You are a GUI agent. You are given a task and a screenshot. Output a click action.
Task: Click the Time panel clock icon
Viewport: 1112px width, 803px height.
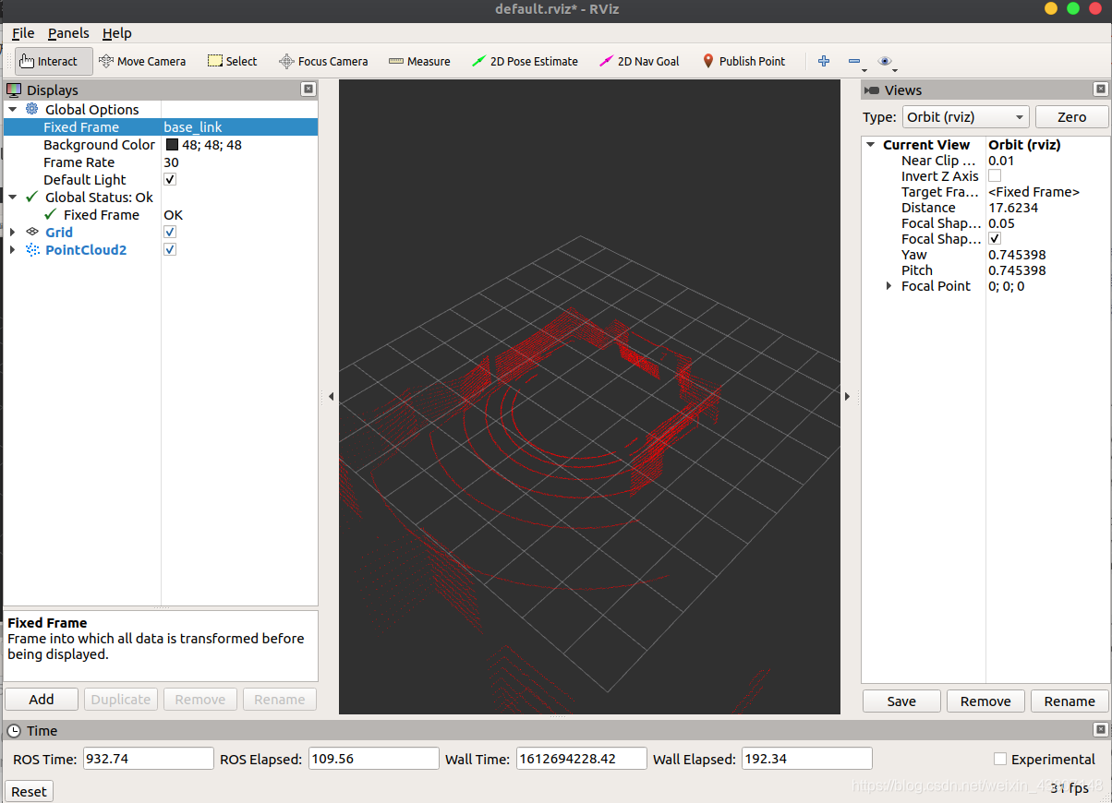pos(14,730)
